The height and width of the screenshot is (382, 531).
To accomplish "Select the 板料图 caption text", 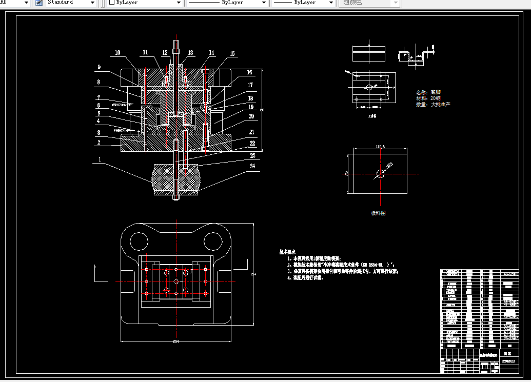I will click(378, 213).
